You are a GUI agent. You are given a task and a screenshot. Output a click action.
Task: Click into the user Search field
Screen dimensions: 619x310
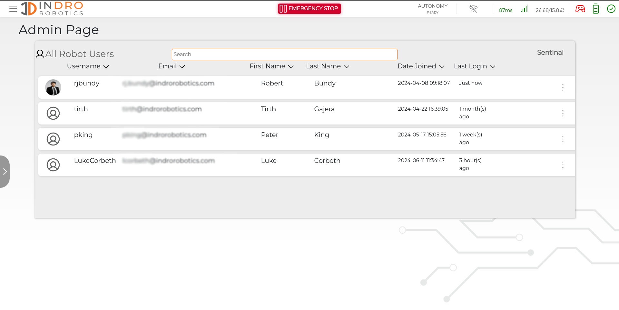point(284,55)
